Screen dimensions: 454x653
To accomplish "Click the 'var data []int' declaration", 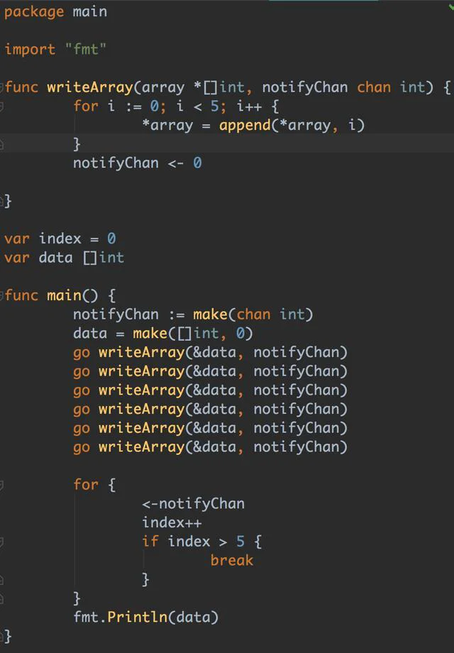I will coord(64,258).
